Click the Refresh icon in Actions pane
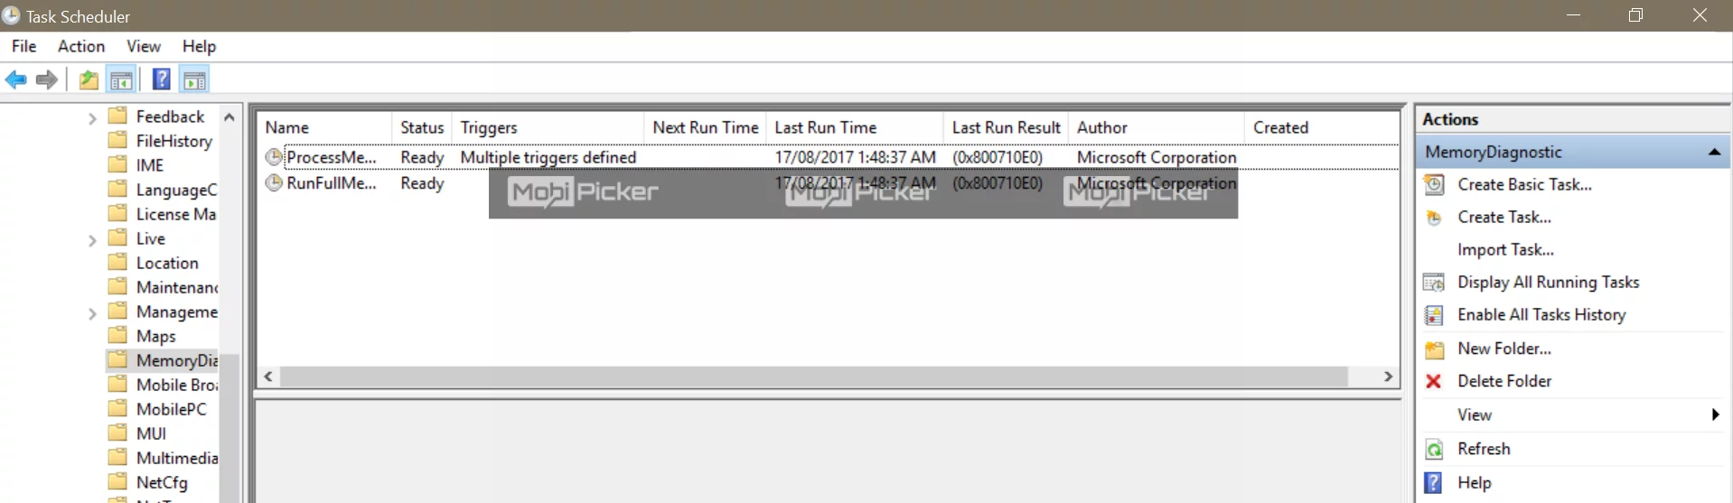The width and height of the screenshot is (1733, 503). coord(1434,449)
